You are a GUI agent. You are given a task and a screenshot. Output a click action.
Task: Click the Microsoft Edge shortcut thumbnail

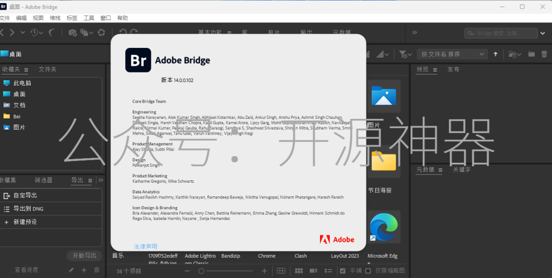[383, 226]
